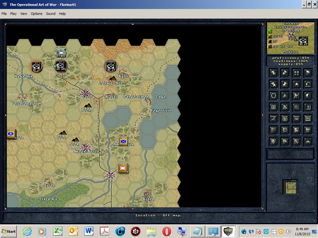Click the Kissa town label
This screenshot has height=238, width=318.
tap(148, 199)
